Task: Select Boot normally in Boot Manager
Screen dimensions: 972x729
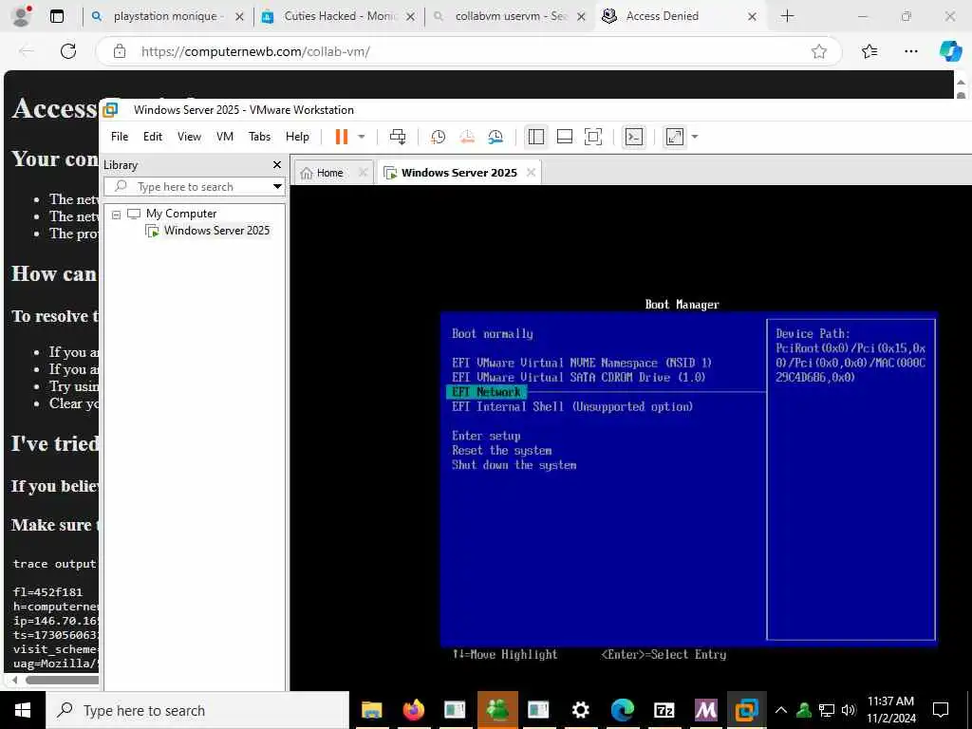Action: coord(493,333)
